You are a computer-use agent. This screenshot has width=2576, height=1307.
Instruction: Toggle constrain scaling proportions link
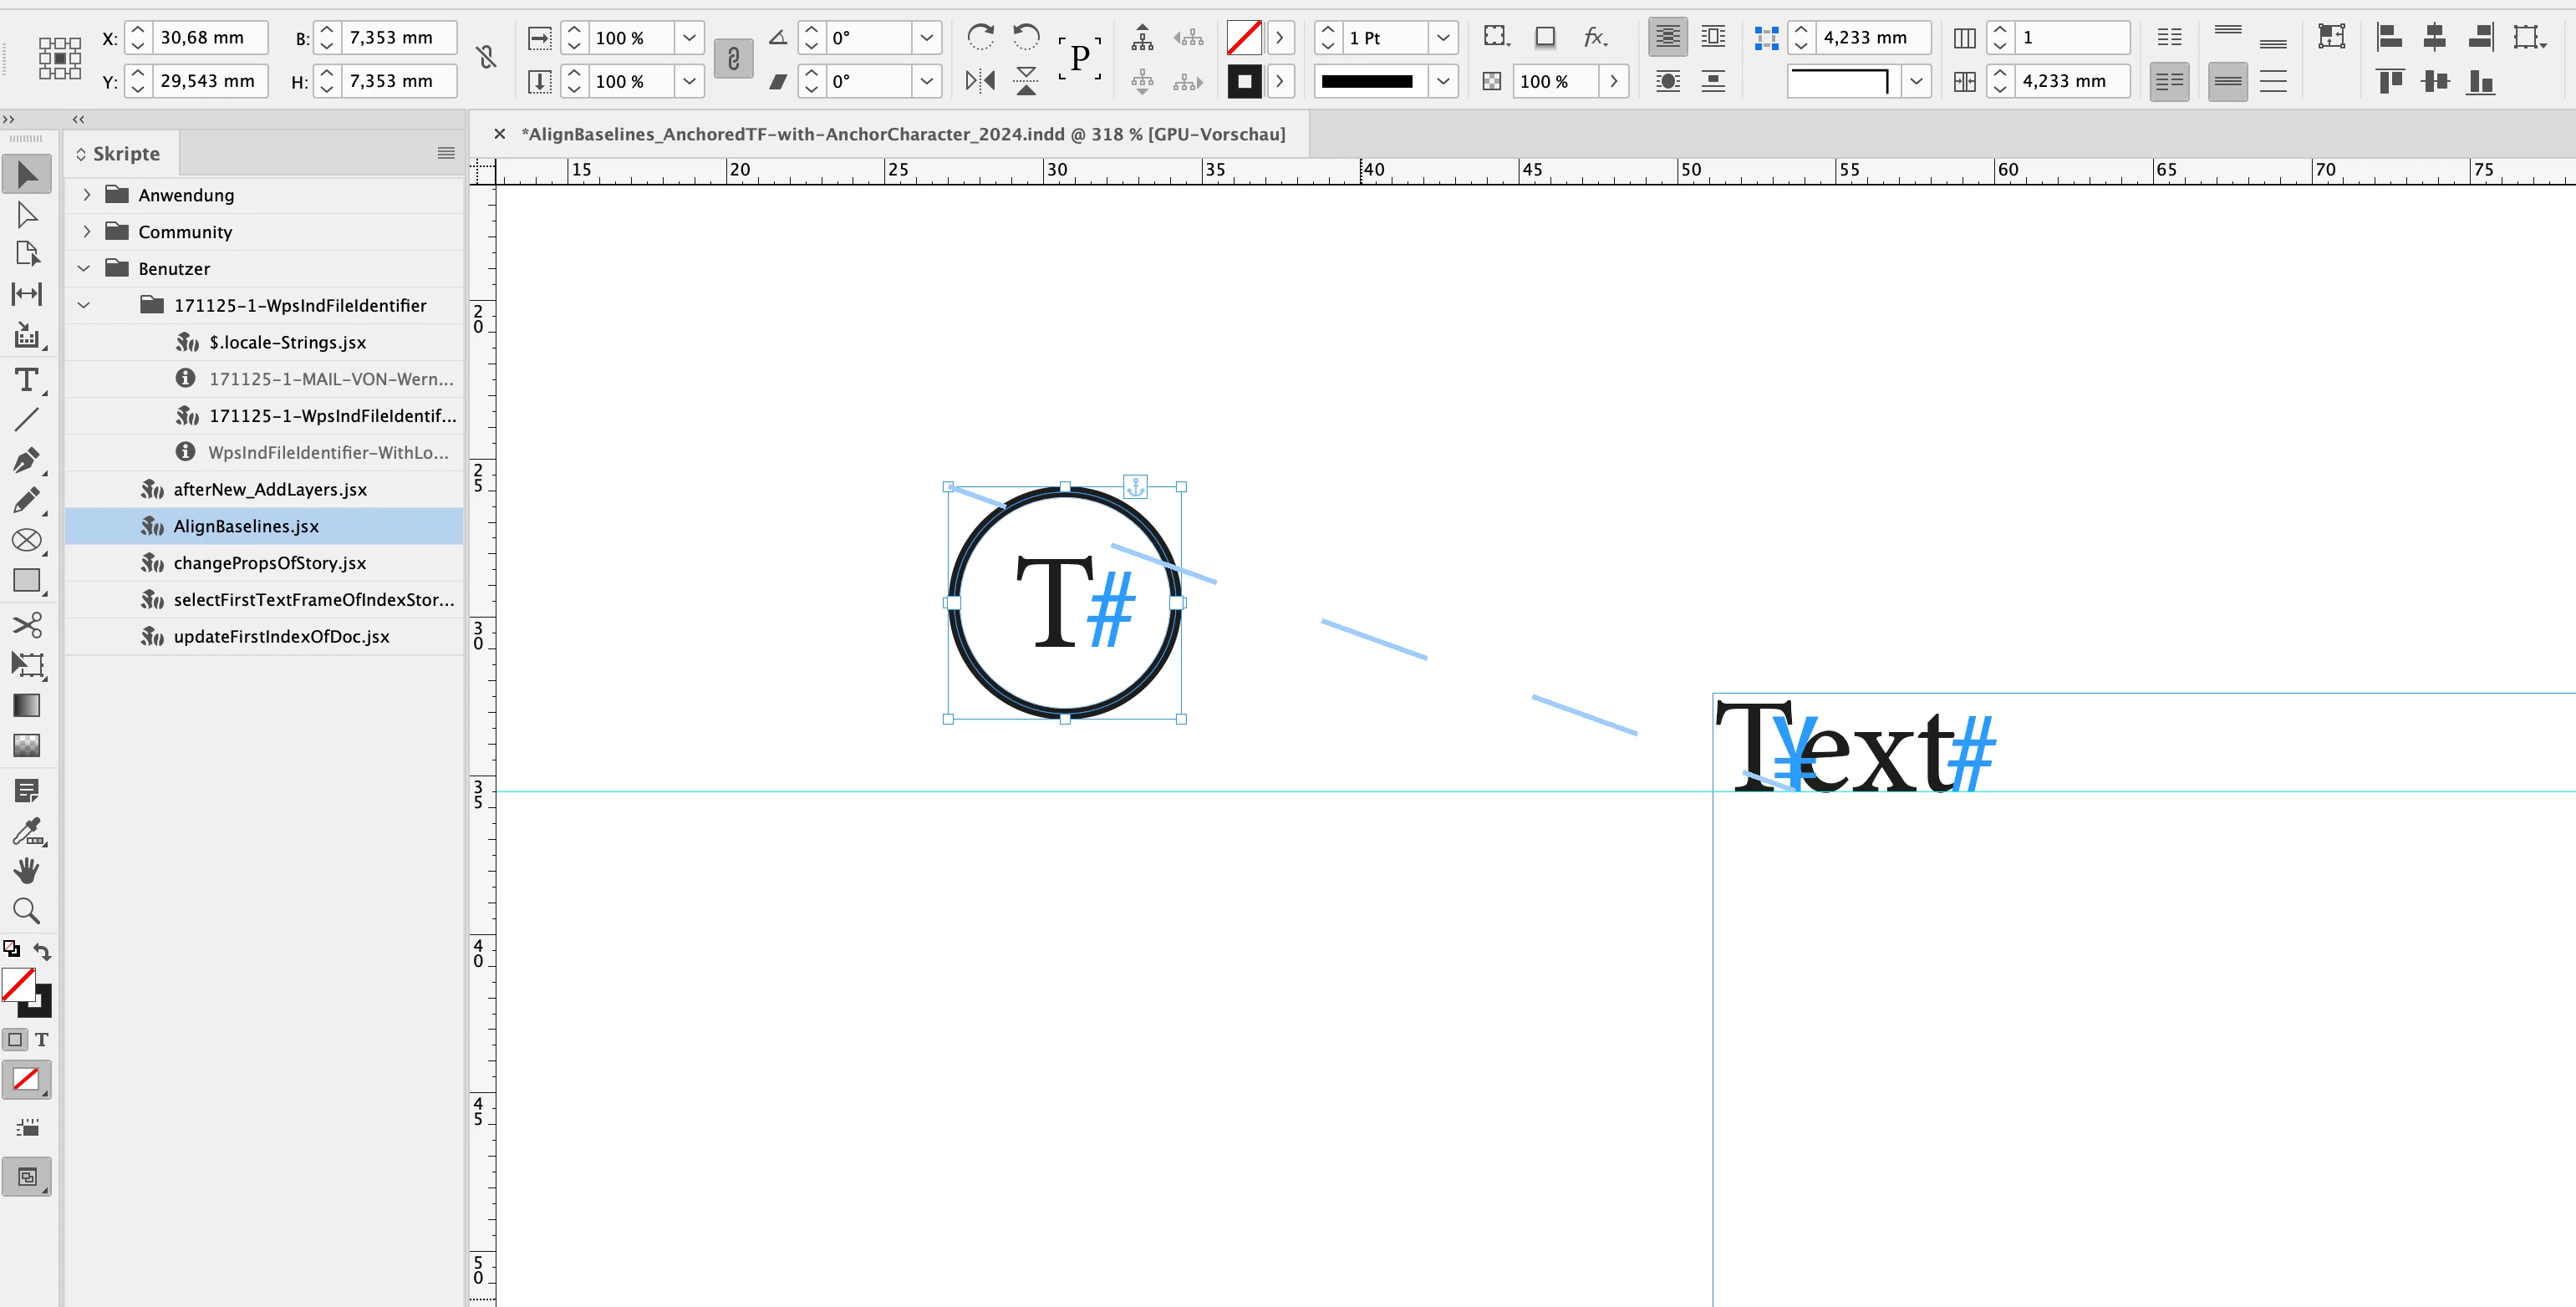coord(733,59)
